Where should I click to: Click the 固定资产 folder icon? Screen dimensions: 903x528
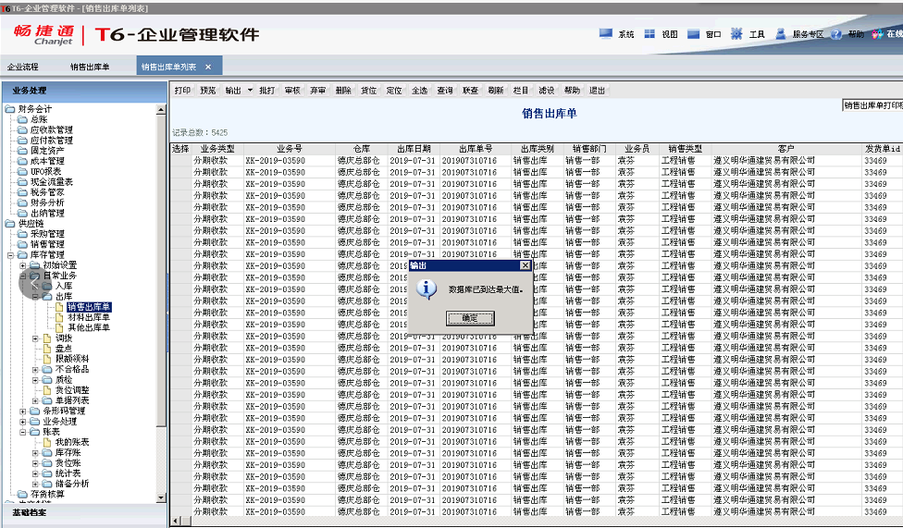click(x=22, y=151)
